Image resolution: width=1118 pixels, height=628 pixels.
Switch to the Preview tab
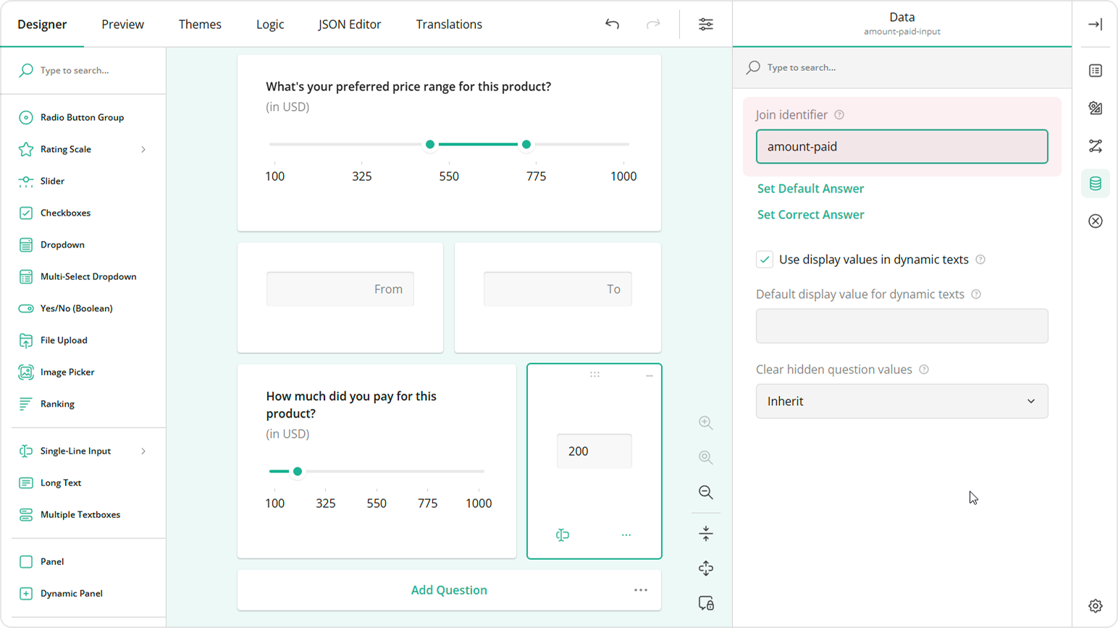pos(122,24)
